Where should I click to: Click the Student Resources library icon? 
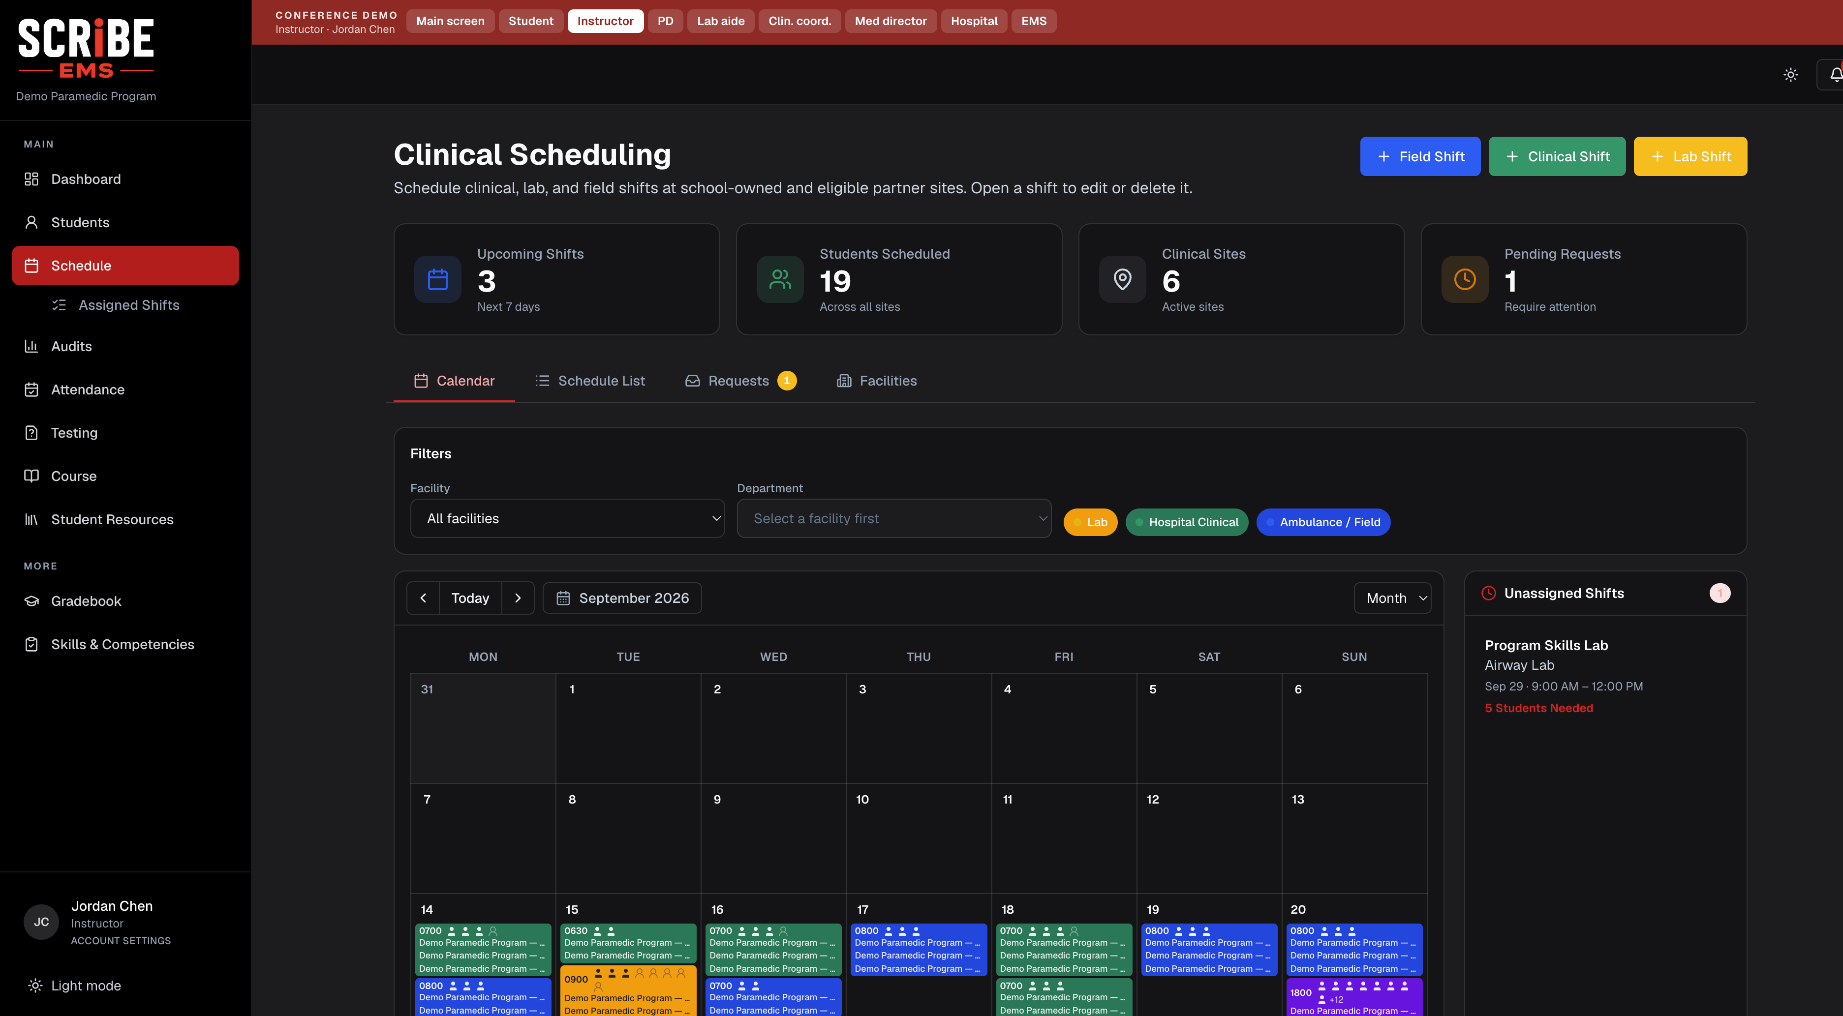31,520
